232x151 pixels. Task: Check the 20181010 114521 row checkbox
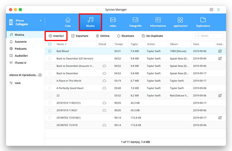click(50, 110)
